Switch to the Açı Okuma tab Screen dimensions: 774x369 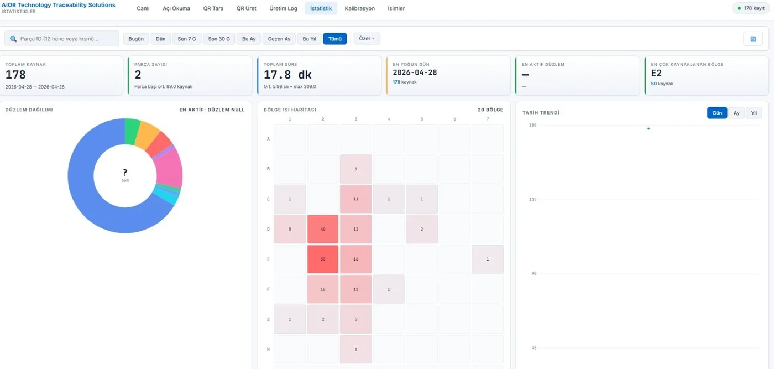point(176,8)
